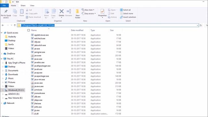Click Pin to Quick access icon
Viewport: 208px width, 117px height.
coord(6,11)
